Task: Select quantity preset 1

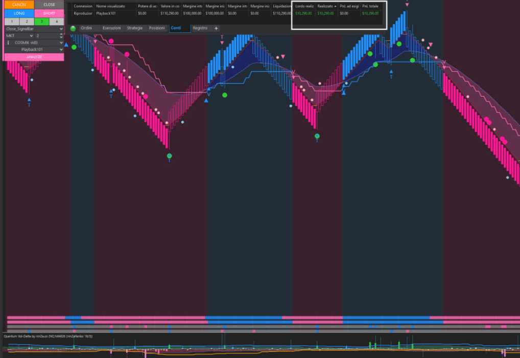Action: tap(12, 21)
